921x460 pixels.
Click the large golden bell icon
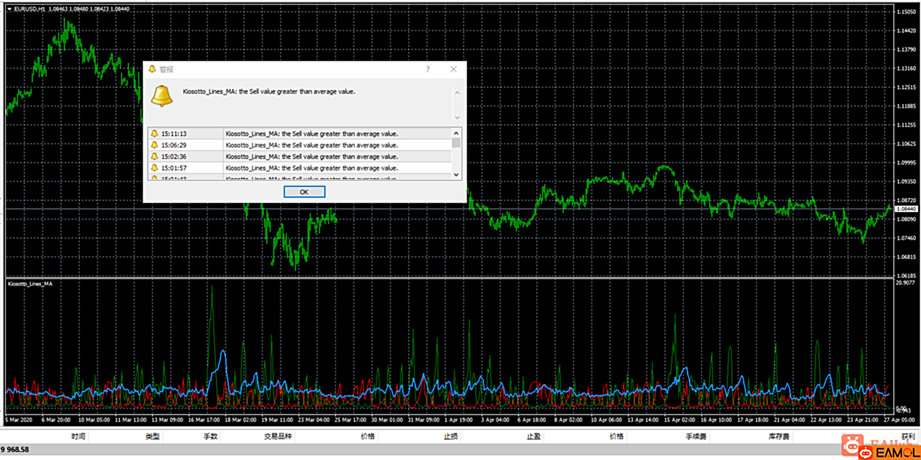pos(162,96)
